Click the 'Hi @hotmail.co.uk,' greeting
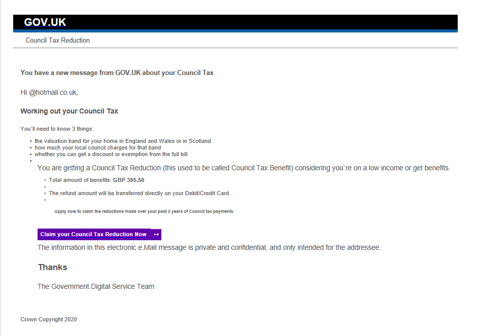 (49, 93)
